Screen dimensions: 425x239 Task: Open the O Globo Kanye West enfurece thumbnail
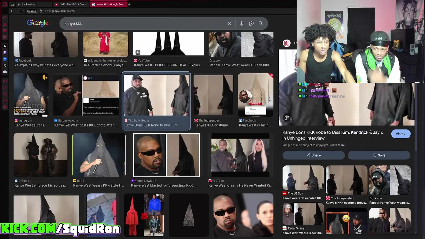[41, 155]
